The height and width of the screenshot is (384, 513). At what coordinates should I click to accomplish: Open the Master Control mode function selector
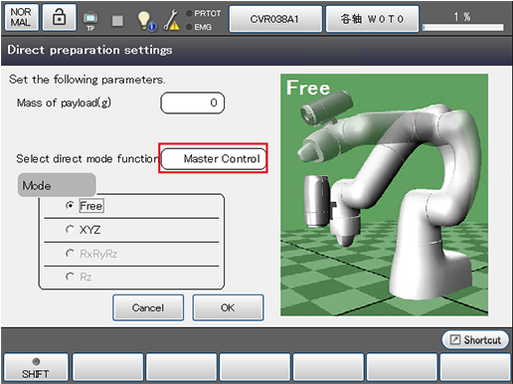[x=214, y=158]
